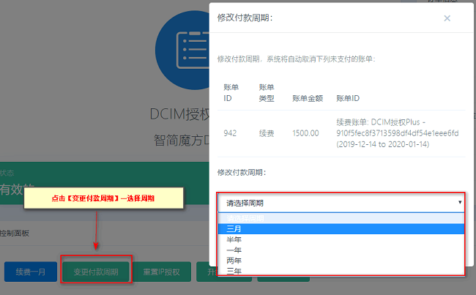Choose the 三年 cycle option
The image size is (476, 295).
tap(341, 271)
